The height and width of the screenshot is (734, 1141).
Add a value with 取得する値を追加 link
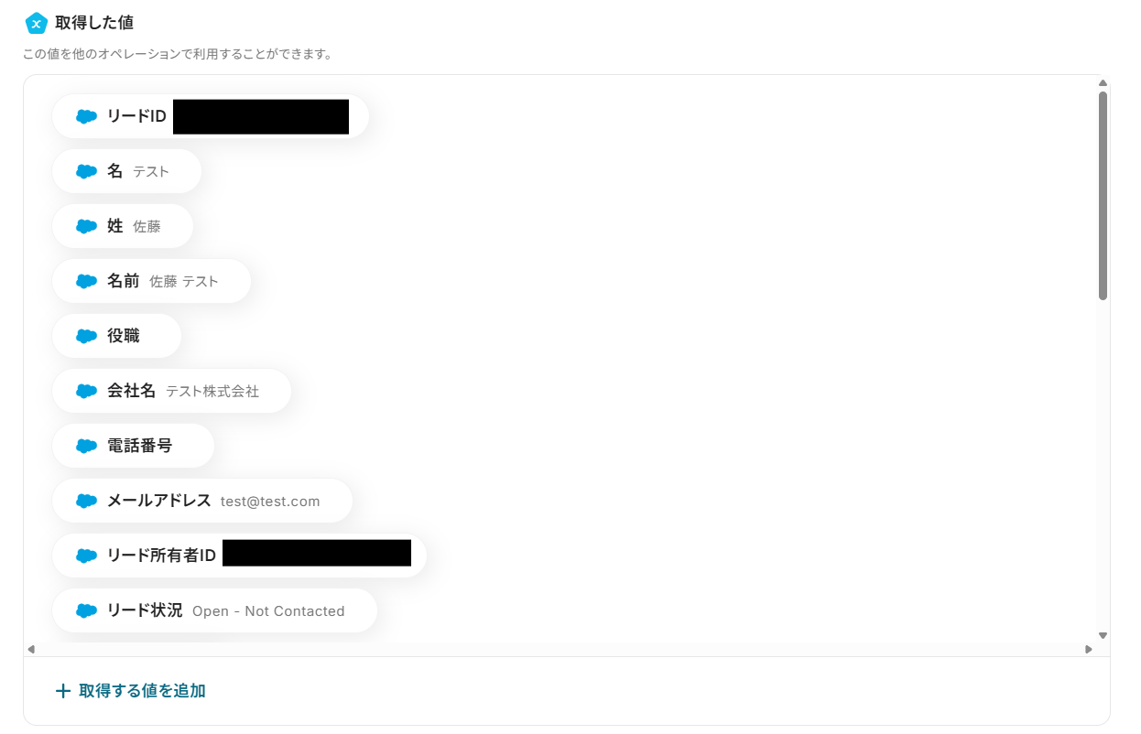click(131, 691)
